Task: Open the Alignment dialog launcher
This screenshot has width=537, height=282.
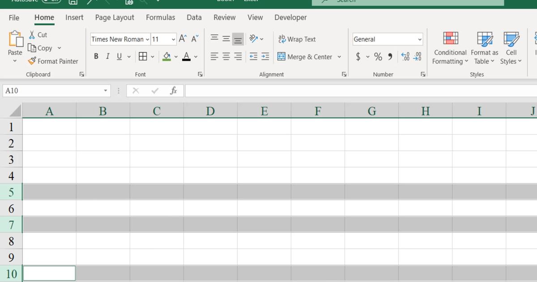Action: [x=344, y=74]
